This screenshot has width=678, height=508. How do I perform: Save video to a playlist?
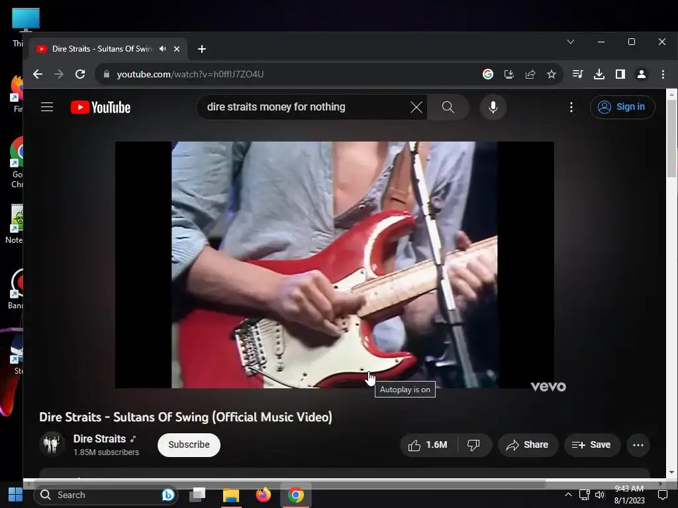[592, 445]
